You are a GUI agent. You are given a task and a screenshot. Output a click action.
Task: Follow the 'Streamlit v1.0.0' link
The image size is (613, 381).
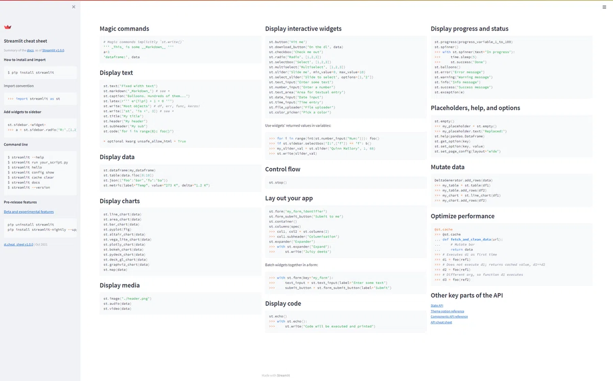pyautogui.click(x=53, y=51)
